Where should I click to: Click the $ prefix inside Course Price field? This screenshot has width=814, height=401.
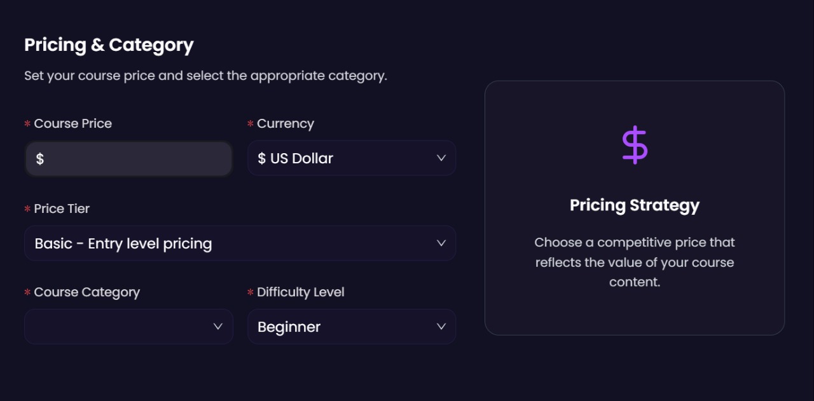(x=40, y=159)
